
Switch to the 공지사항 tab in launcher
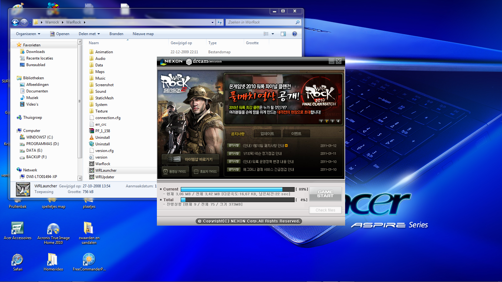coord(238,134)
